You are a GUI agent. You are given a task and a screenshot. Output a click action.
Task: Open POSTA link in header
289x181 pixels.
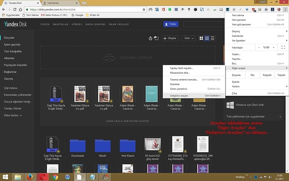[45, 24]
